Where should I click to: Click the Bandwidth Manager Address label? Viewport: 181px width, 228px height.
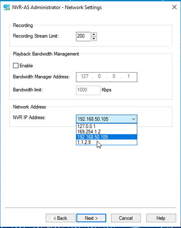(42, 76)
